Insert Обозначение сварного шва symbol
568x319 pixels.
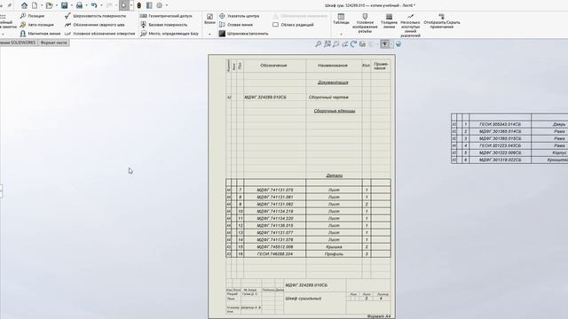(x=95, y=25)
